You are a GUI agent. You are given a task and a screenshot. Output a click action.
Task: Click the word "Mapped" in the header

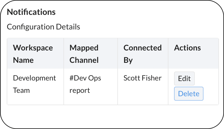tap(84, 48)
